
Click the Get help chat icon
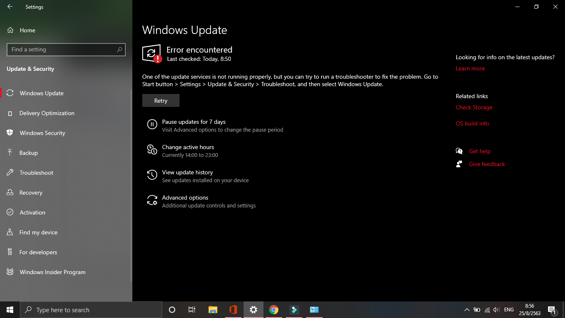tap(459, 151)
